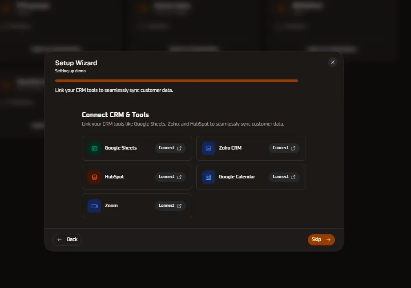Connect HubSpot integration
411x288 pixels.
[x=170, y=177]
